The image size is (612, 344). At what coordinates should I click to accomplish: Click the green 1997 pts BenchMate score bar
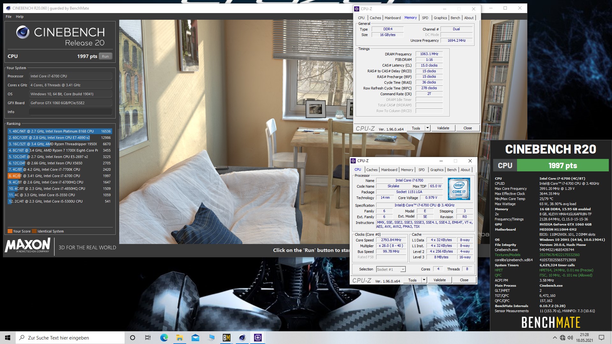click(x=563, y=165)
